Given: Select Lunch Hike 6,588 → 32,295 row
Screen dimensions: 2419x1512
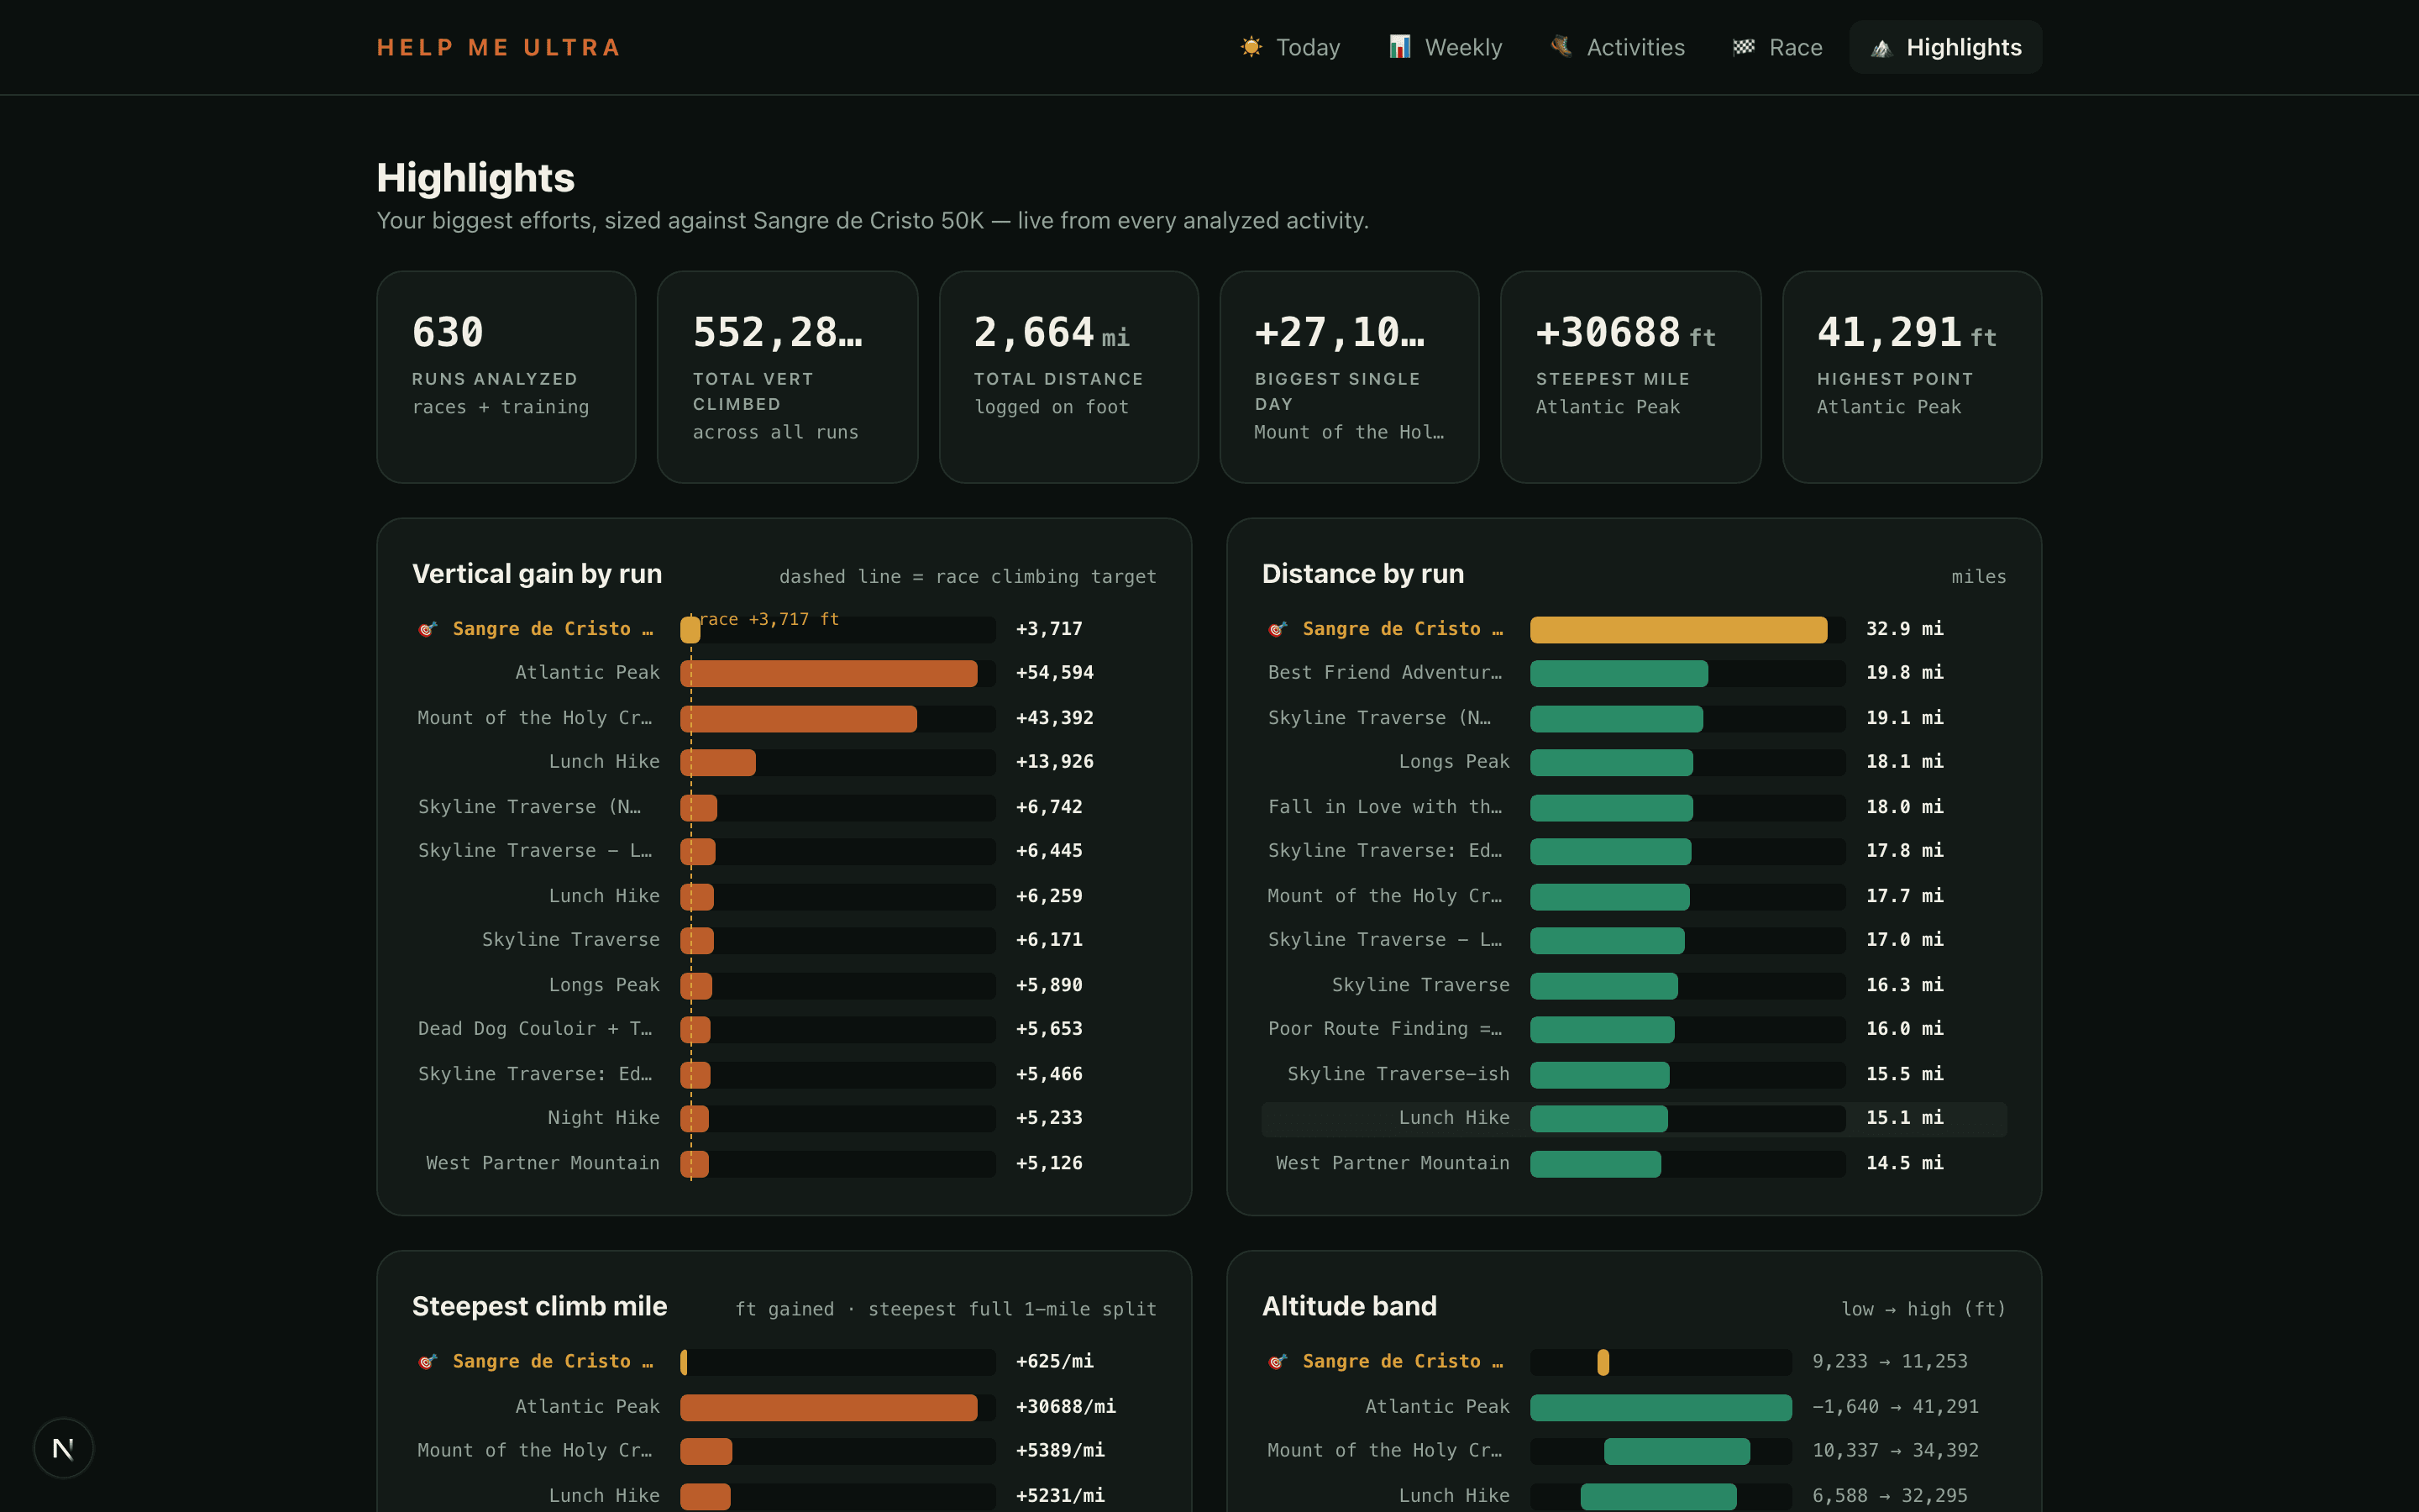Looking at the screenshot, I should coord(1634,1496).
